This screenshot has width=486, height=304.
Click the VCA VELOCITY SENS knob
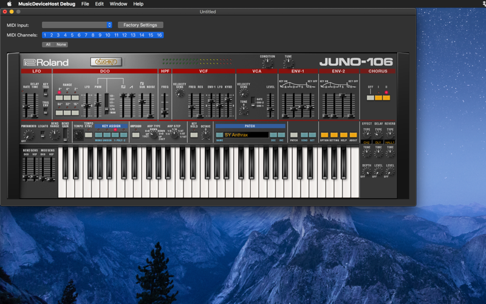pyautogui.click(x=244, y=93)
